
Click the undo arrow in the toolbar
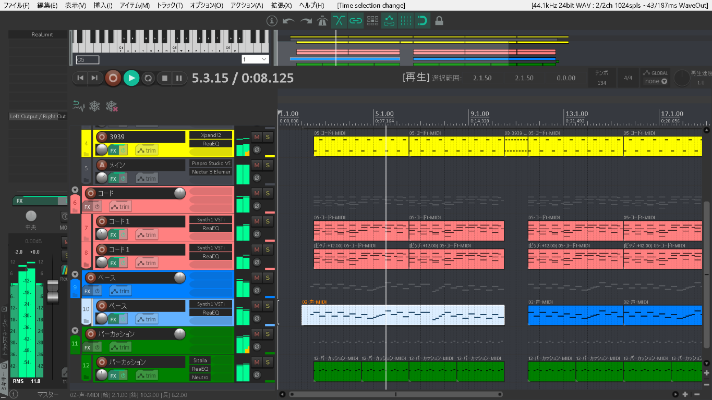tap(288, 21)
